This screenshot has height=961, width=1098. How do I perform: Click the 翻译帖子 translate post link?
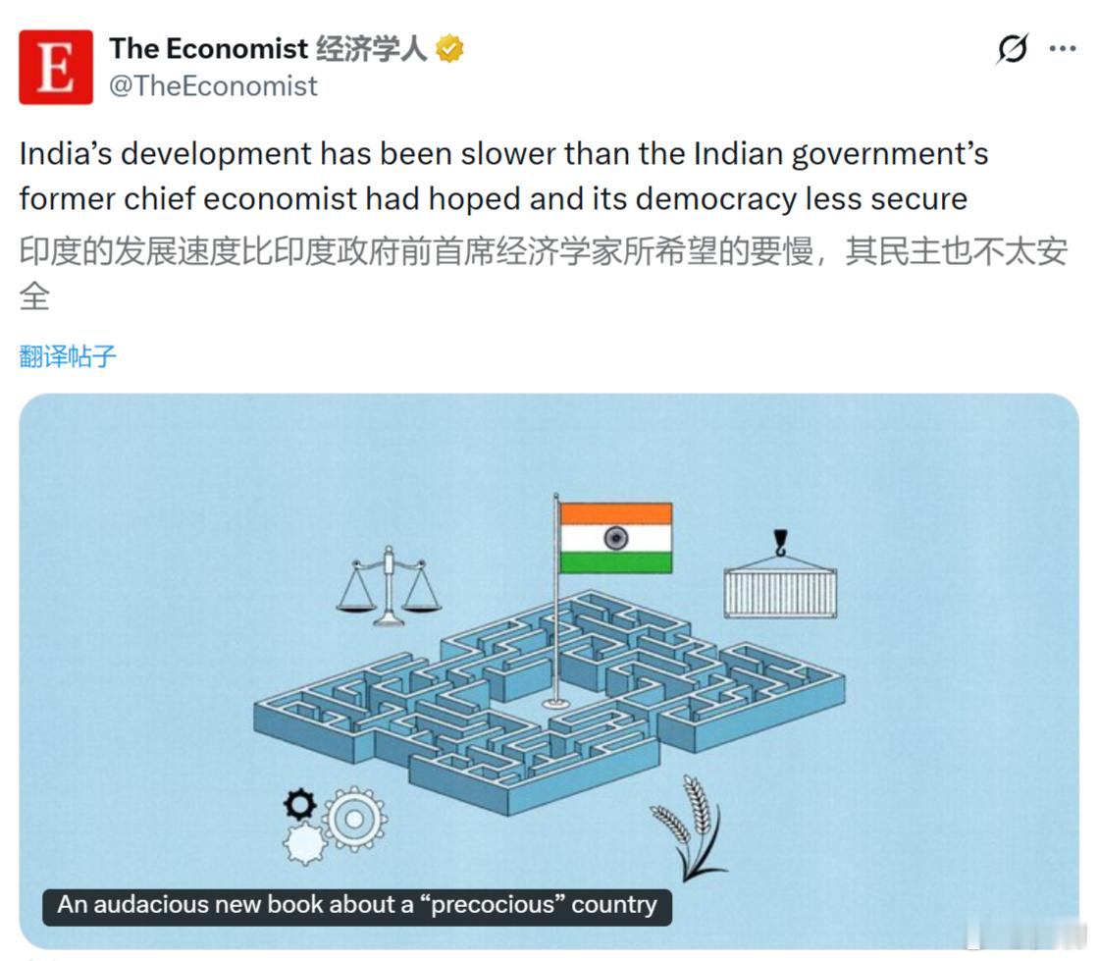click(68, 356)
